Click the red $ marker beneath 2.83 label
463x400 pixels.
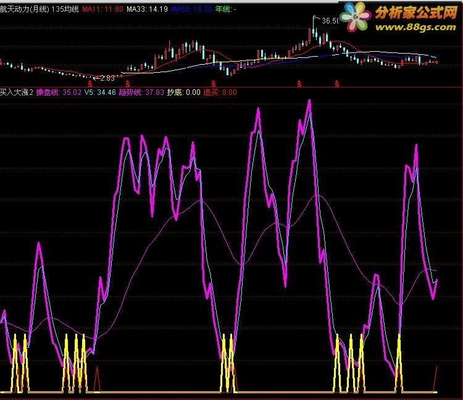90,84
